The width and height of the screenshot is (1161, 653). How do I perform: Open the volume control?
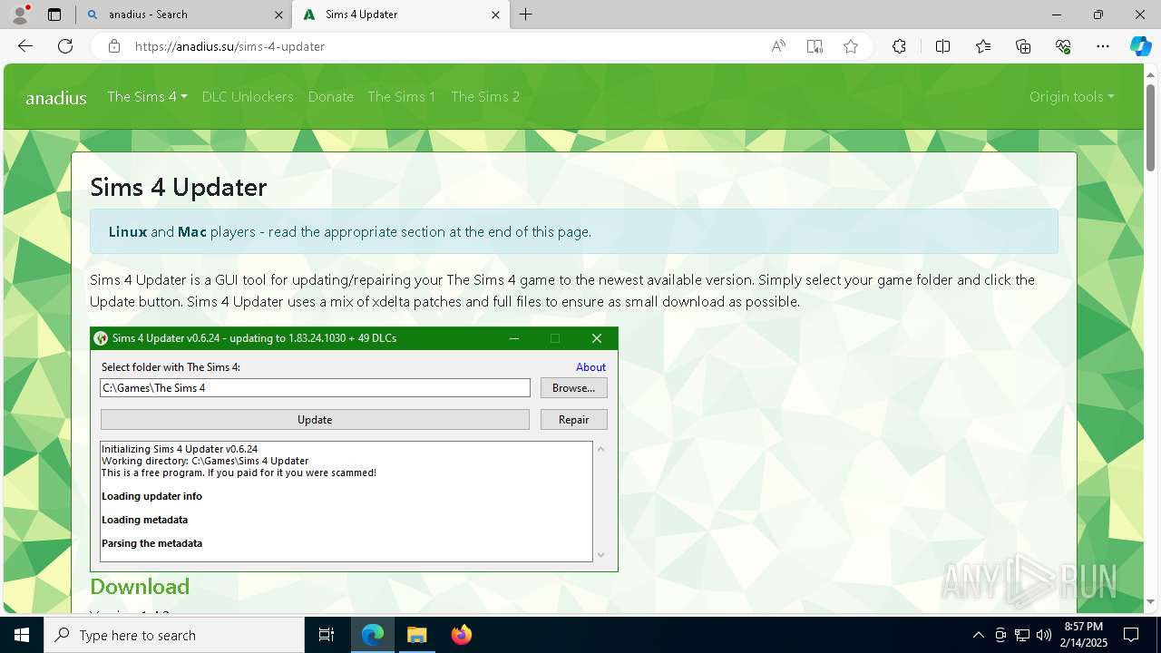pos(1043,635)
